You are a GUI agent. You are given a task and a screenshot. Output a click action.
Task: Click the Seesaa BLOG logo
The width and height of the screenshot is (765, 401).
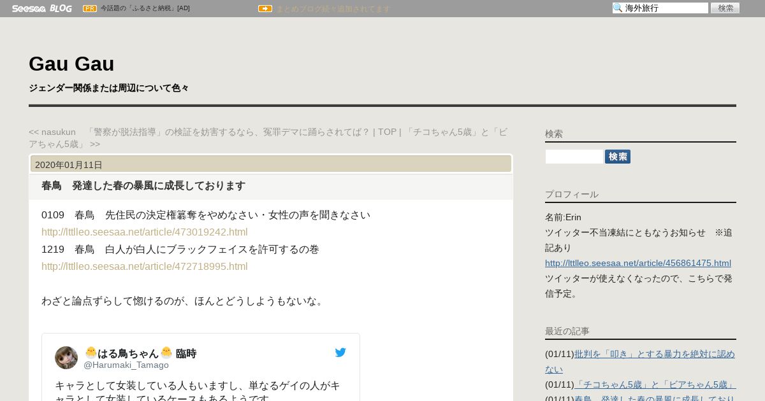(41, 8)
